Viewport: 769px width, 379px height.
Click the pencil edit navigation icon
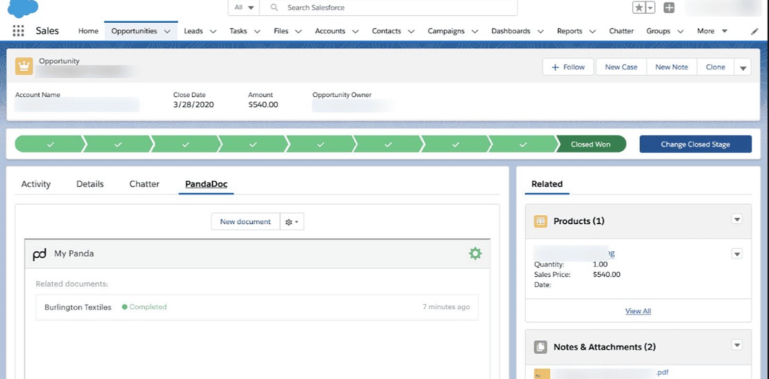click(x=754, y=31)
